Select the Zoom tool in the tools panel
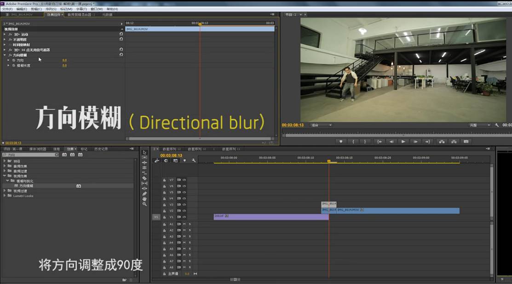This screenshot has height=284, width=512. pos(144,204)
